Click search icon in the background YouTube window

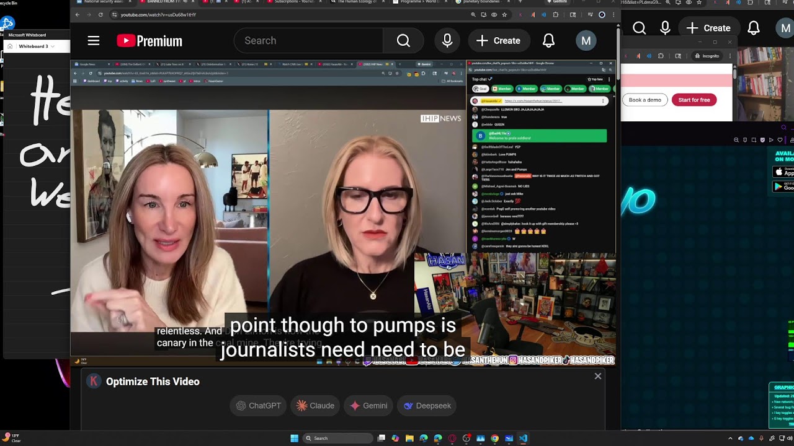click(x=640, y=28)
